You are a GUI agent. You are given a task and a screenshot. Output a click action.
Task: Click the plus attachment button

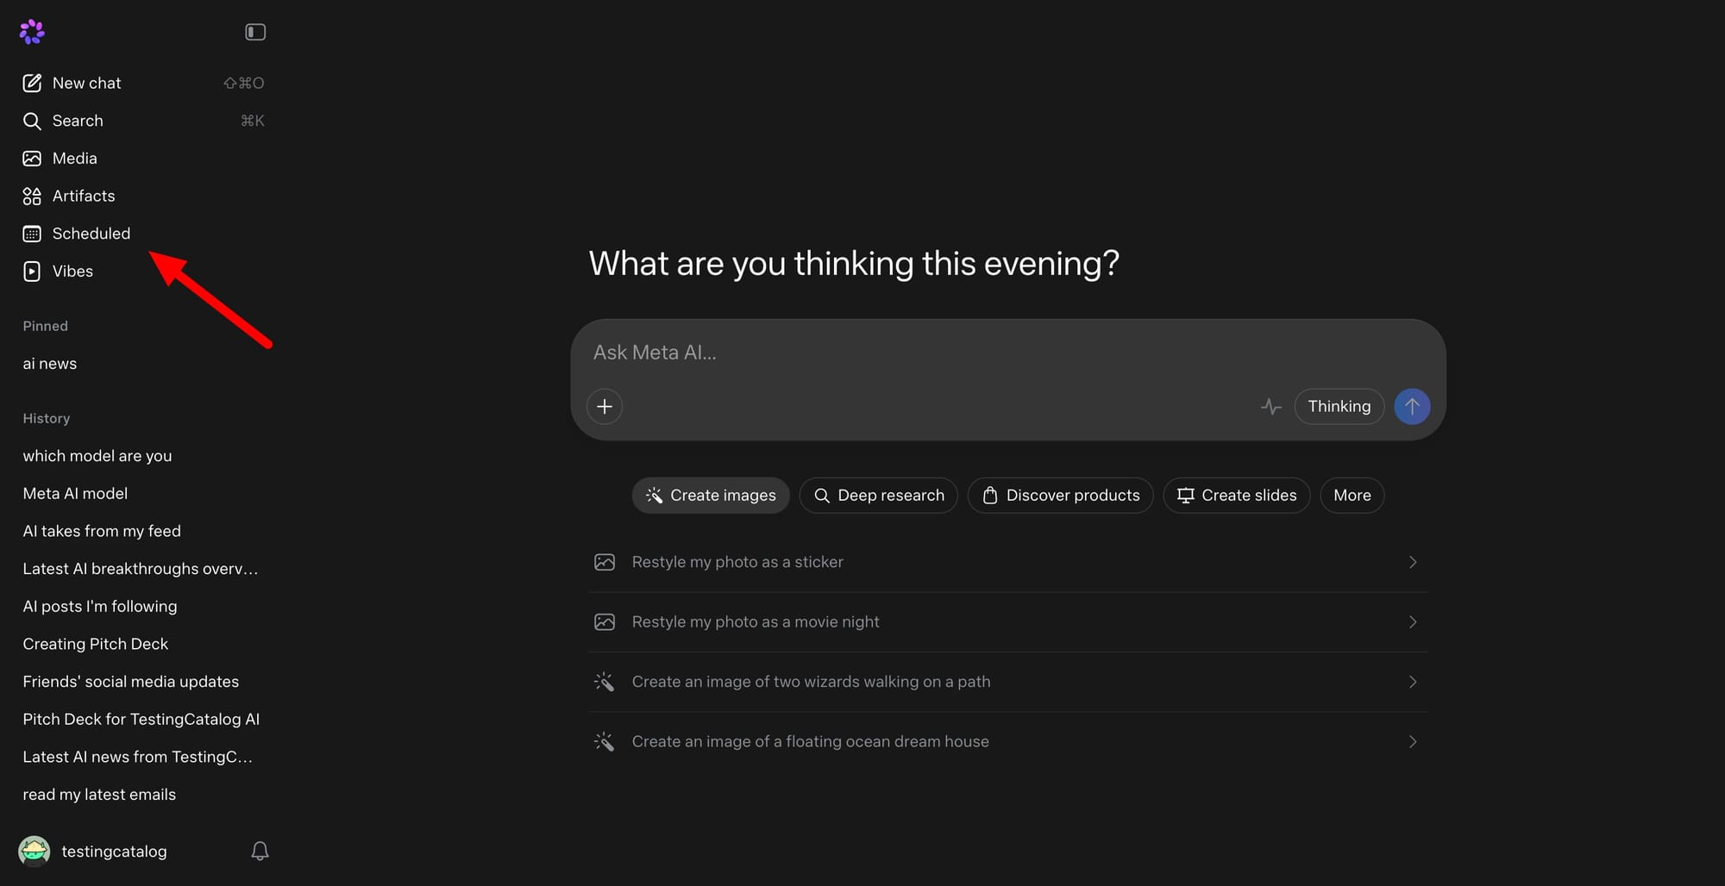tap(605, 407)
